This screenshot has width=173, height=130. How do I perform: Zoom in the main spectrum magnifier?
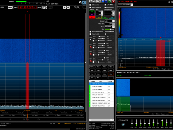tap(78, 7)
